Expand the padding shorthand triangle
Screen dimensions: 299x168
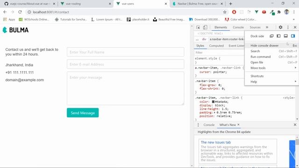(x=214, y=112)
